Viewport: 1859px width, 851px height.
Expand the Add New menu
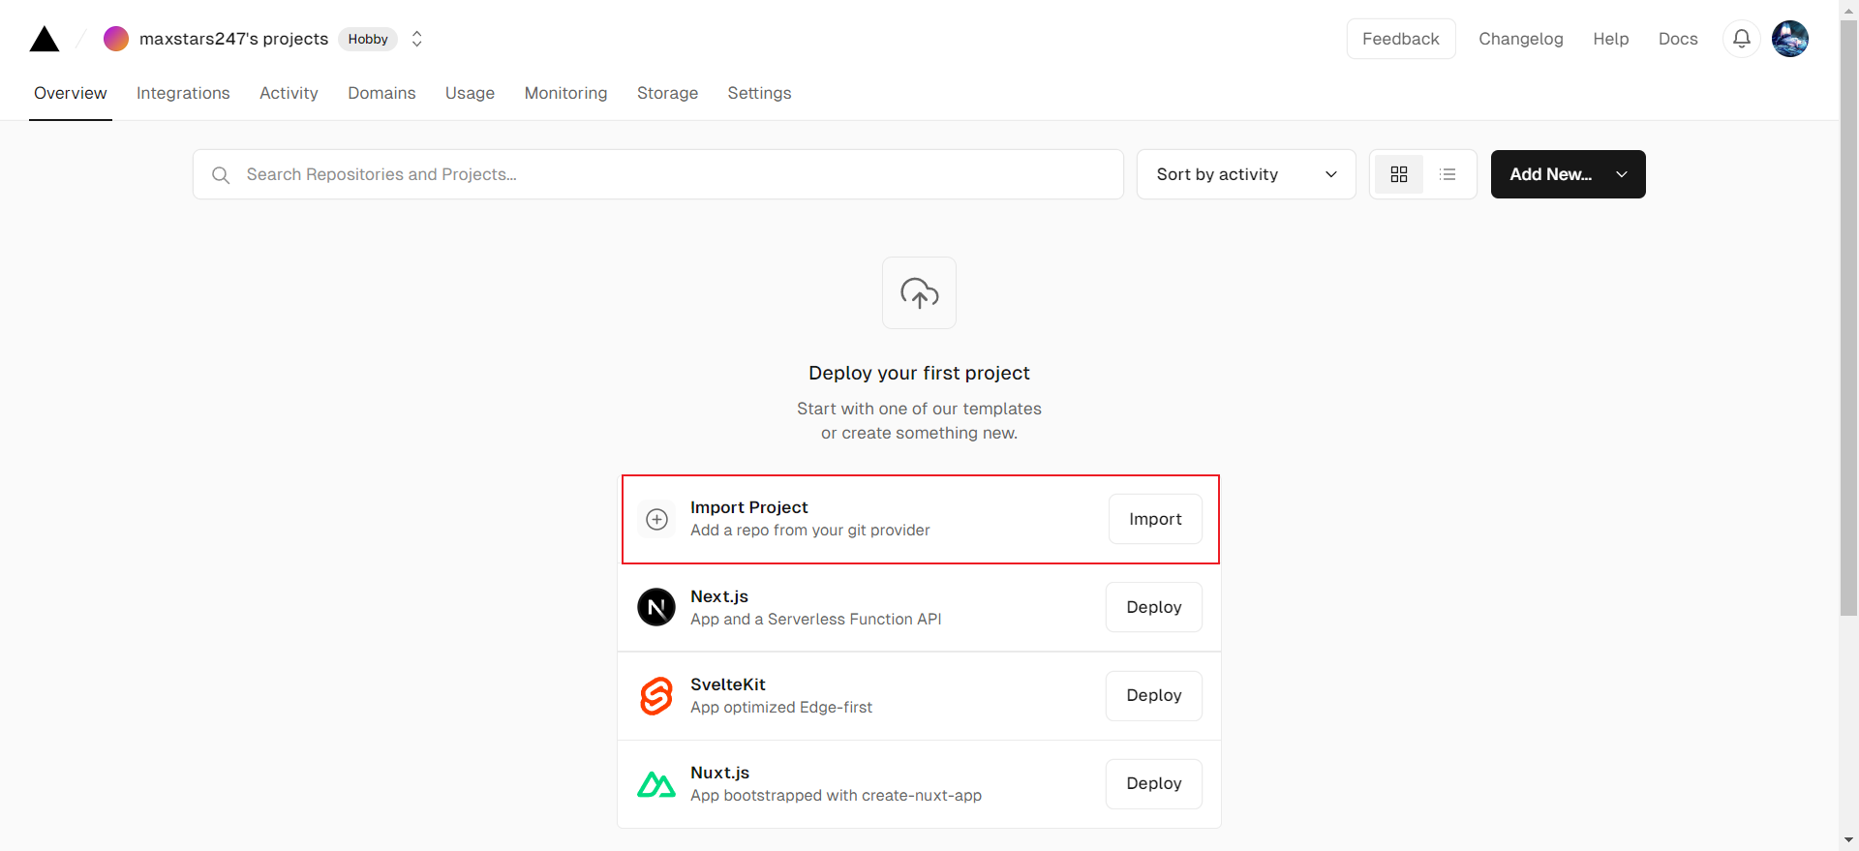(1567, 174)
